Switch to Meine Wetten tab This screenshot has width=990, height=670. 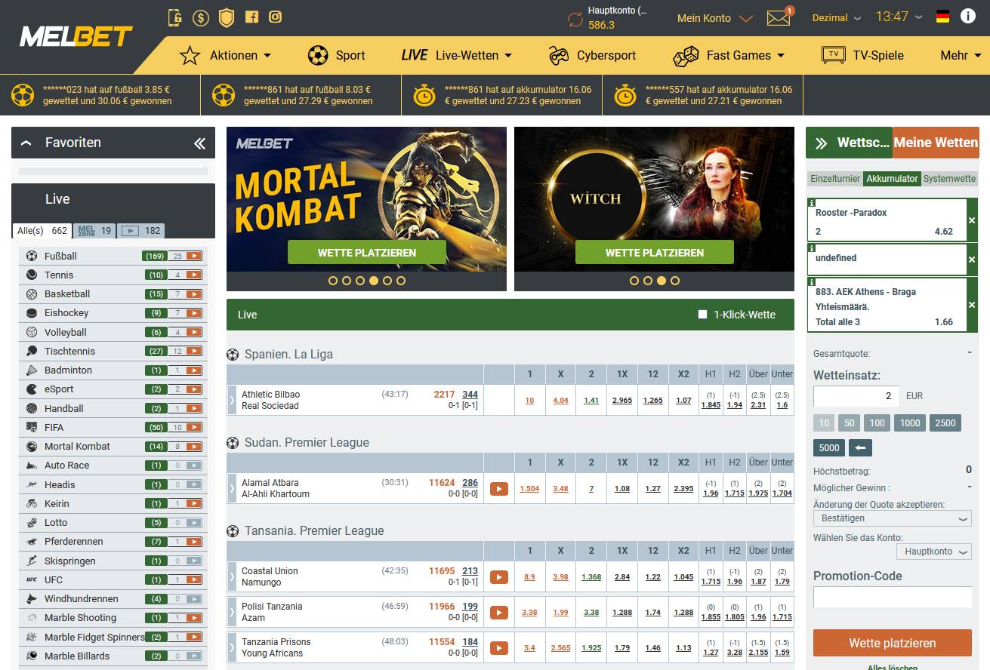(936, 143)
